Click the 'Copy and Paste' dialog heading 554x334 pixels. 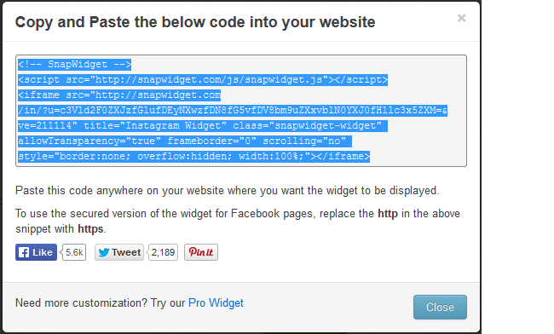(195, 22)
